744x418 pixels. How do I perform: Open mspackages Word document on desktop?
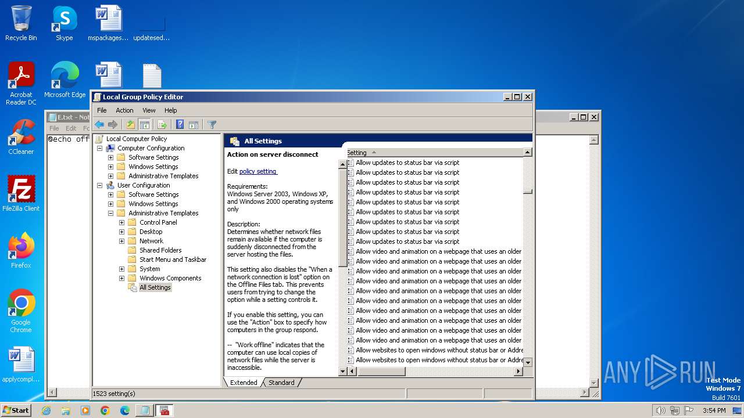coord(108,23)
